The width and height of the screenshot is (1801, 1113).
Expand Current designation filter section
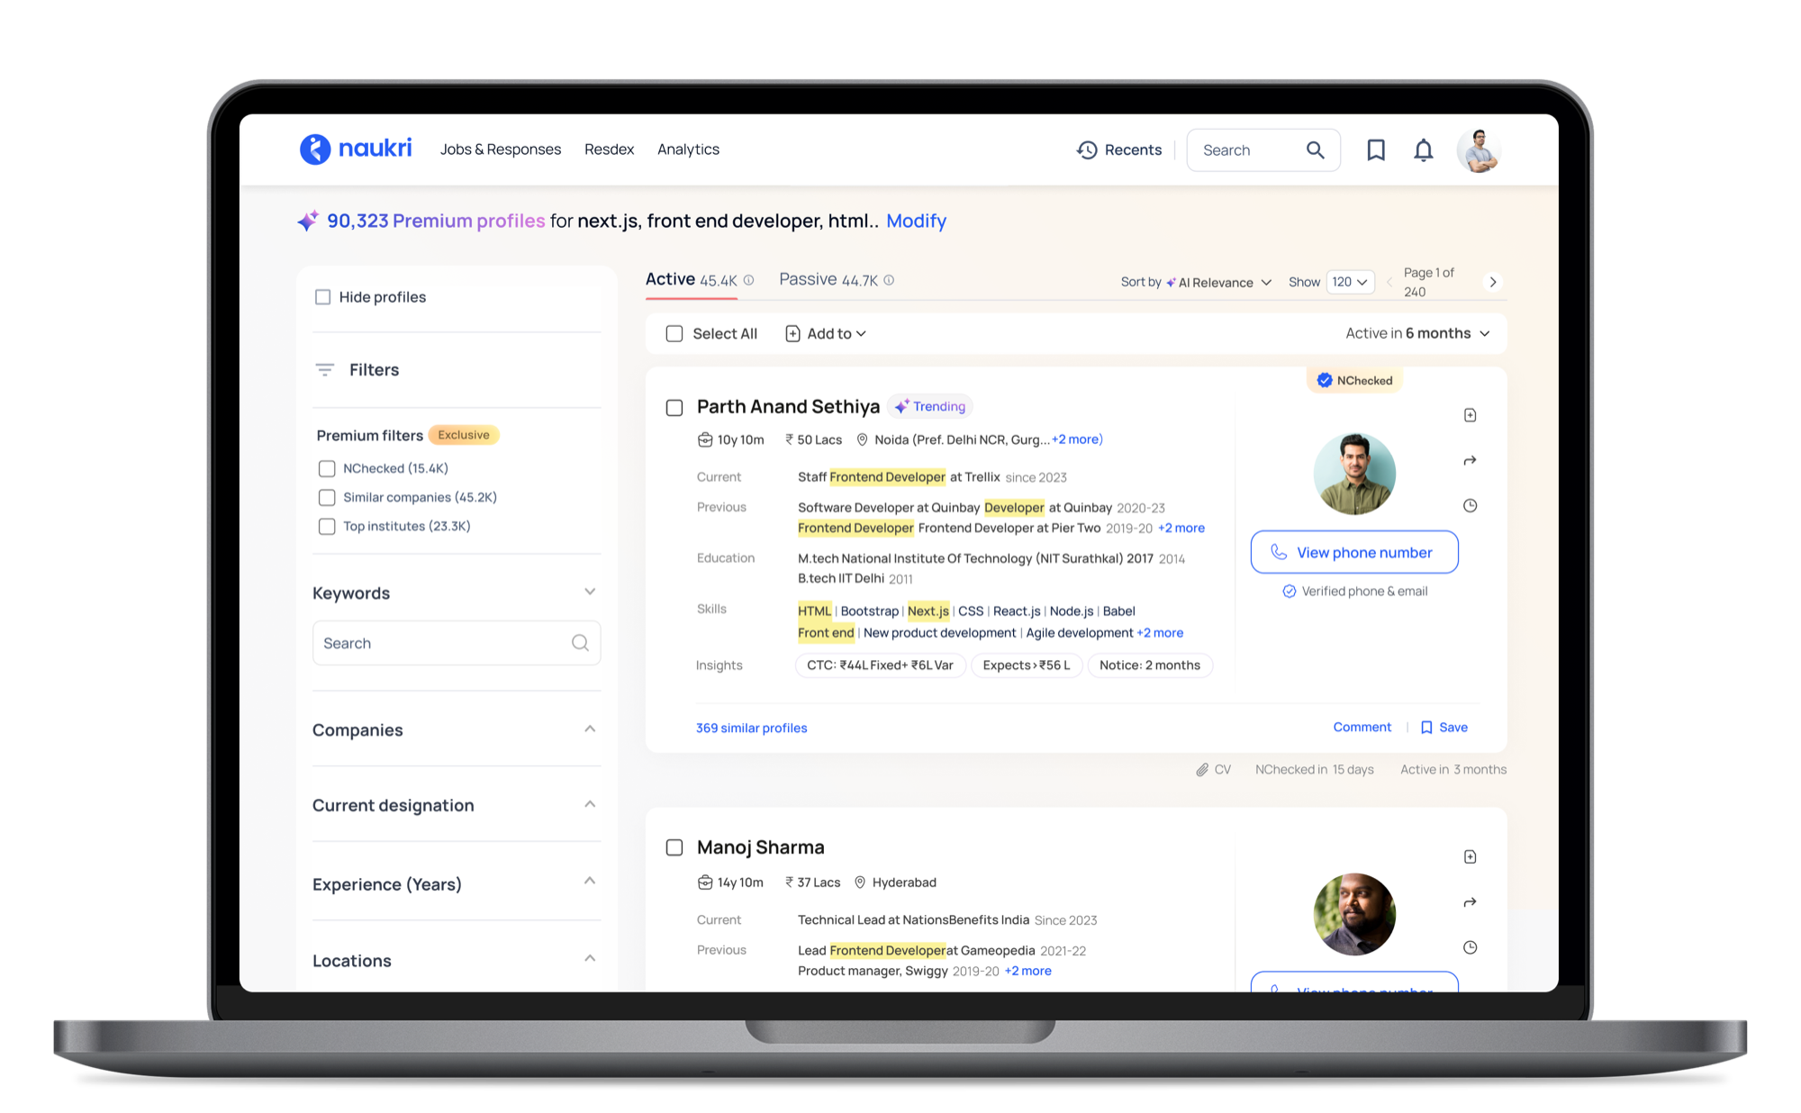[x=590, y=804]
